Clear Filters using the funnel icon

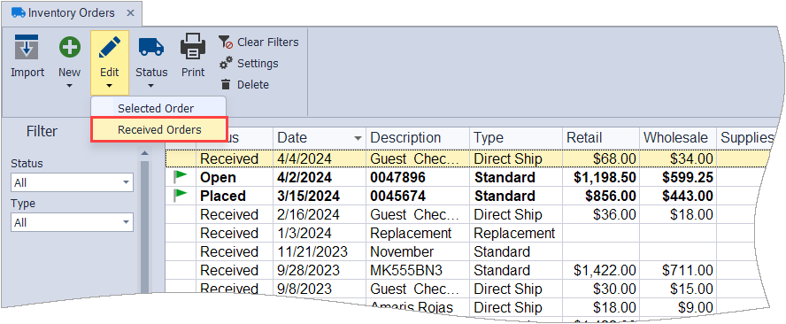[x=226, y=42]
